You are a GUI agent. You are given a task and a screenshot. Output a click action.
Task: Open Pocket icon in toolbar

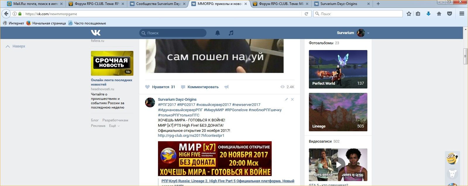coord(450,14)
